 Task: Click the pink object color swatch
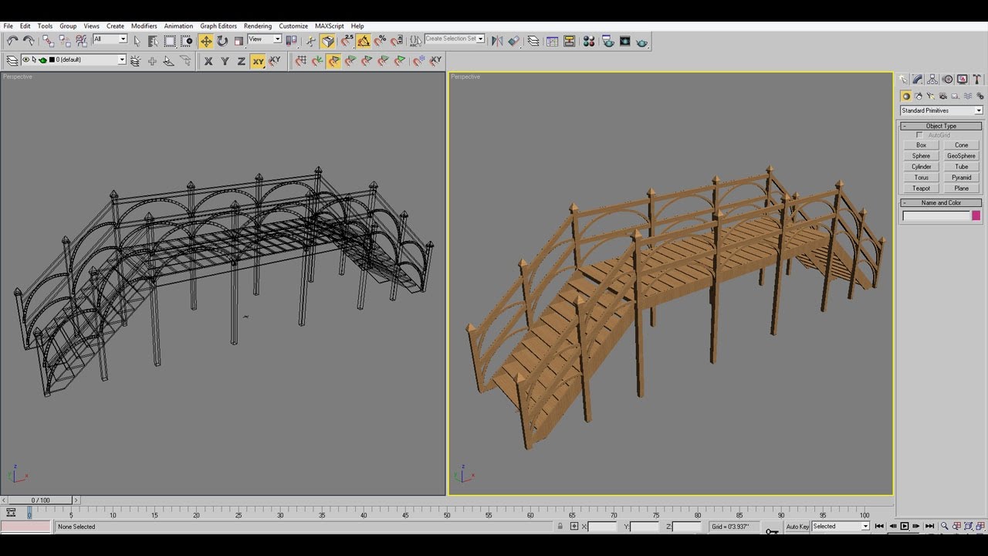[x=976, y=216]
